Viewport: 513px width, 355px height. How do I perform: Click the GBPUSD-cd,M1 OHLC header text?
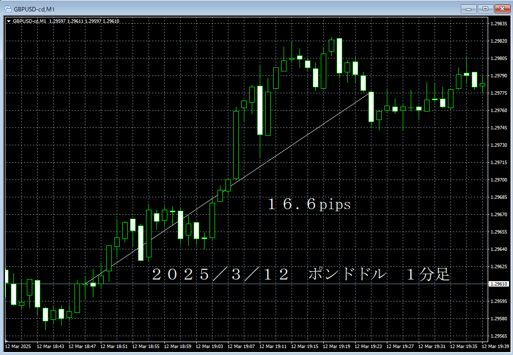click(x=66, y=21)
